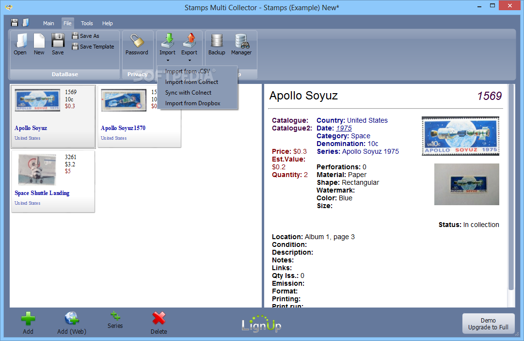The width and height of the screenshot is (524, 341).
Task: Click the 3261 number on Space Shuttle card
Action: click(70, 157)
